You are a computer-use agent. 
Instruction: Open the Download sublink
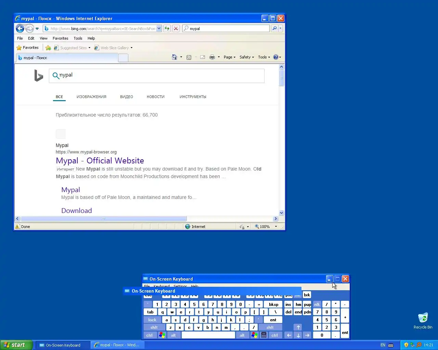click(x=77, y=211)
